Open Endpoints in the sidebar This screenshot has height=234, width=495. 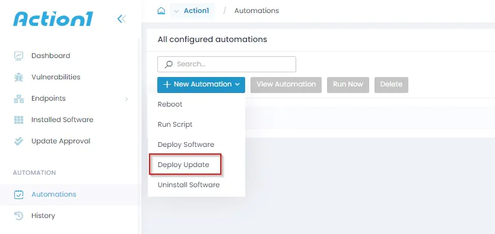[x=49, y=98]
